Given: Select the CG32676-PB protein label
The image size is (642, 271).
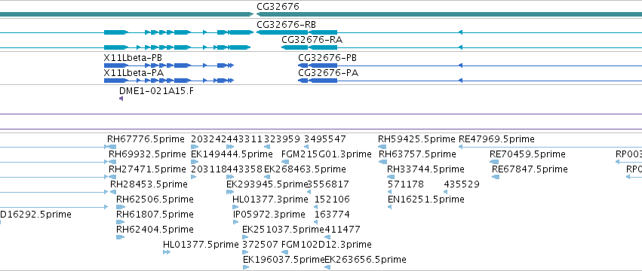Looking at the screenshot, I should 327,58.
